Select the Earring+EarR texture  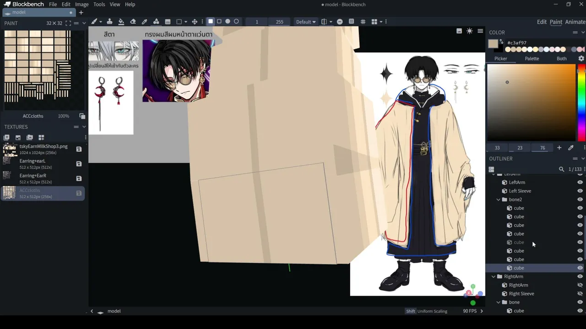43,178
